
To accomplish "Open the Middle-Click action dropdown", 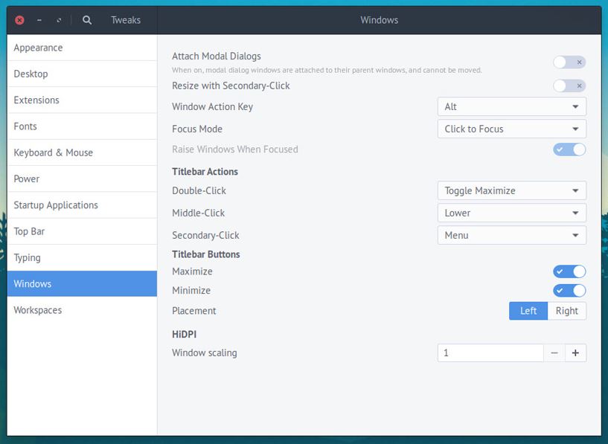I will pyautogui.click(x=511, y=213).
